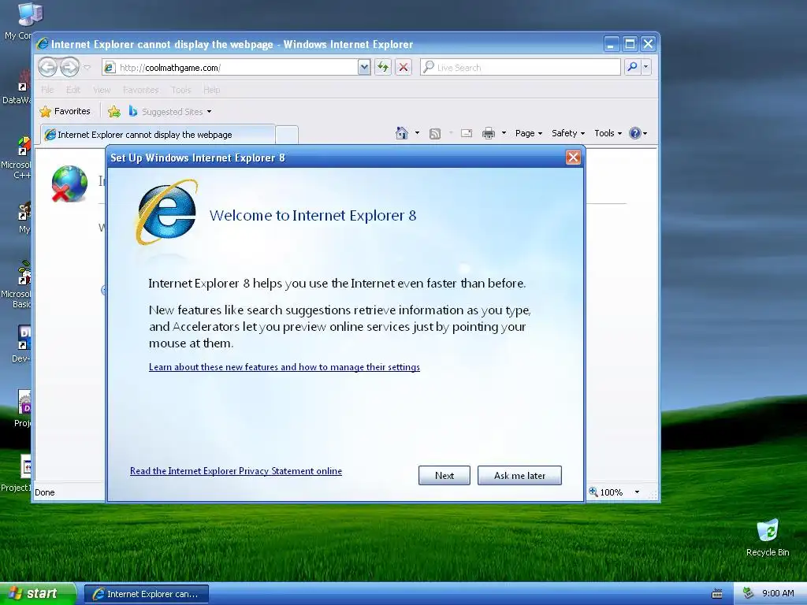This screenshot has width=807, height=605.
Task: Click the Read Mail icon
Action: tap(467, 134)
